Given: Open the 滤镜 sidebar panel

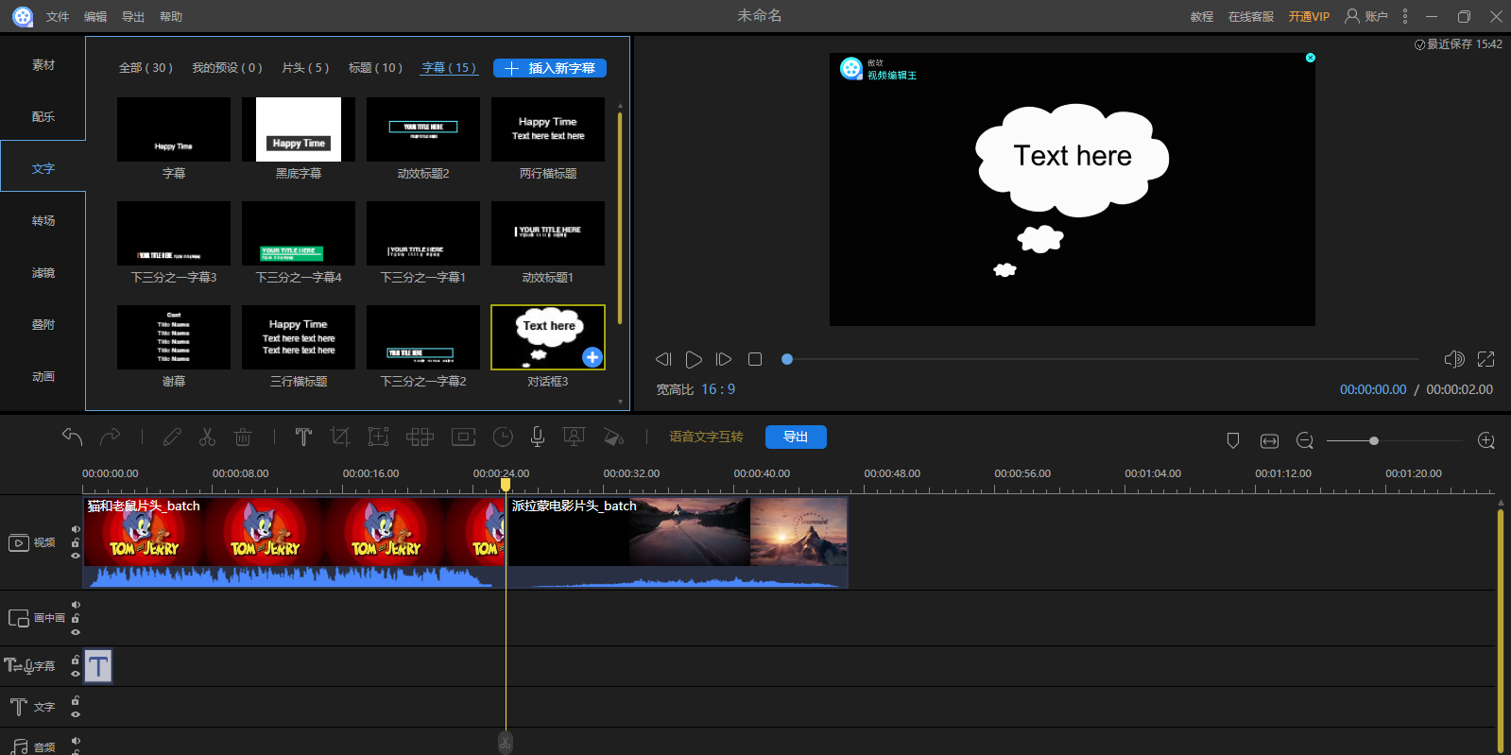Looking at the screenshot, I should 43,273.
